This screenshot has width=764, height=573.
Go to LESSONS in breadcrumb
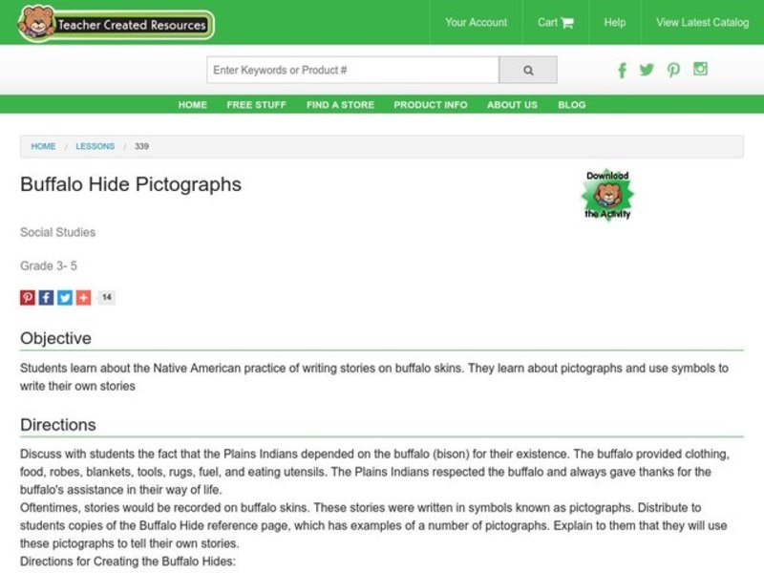coord(95,146)
